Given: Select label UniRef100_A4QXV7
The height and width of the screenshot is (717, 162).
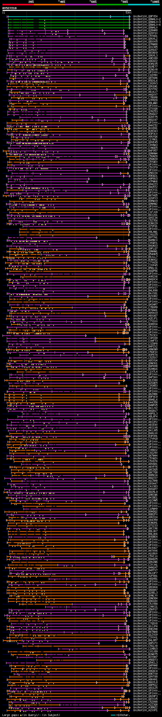Looking at the screenshot, I should click(145, 95).
